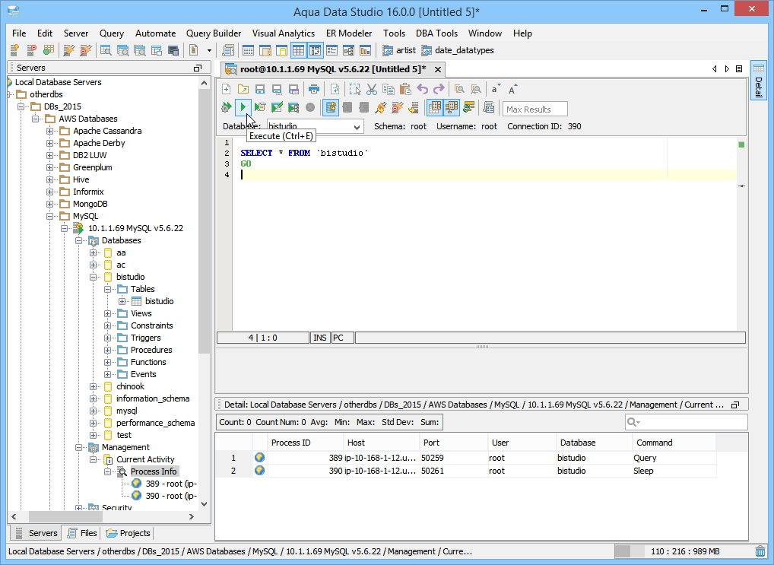Click the trash can memory cleanup icon
Image resolution: width=774 pixels, height=565 pixels.
760,551
